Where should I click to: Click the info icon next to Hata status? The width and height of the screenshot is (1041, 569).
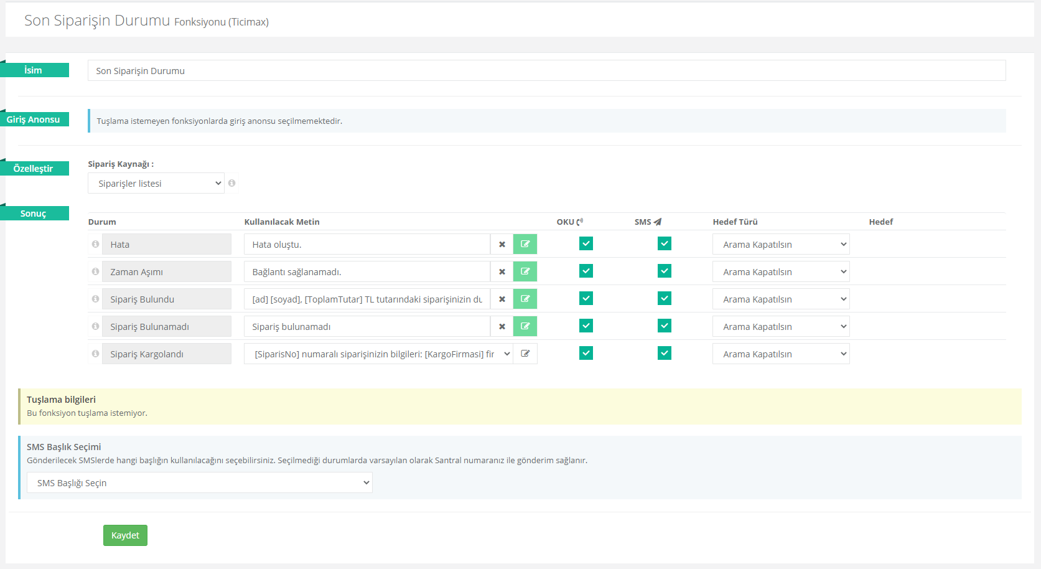pos(95,244)
